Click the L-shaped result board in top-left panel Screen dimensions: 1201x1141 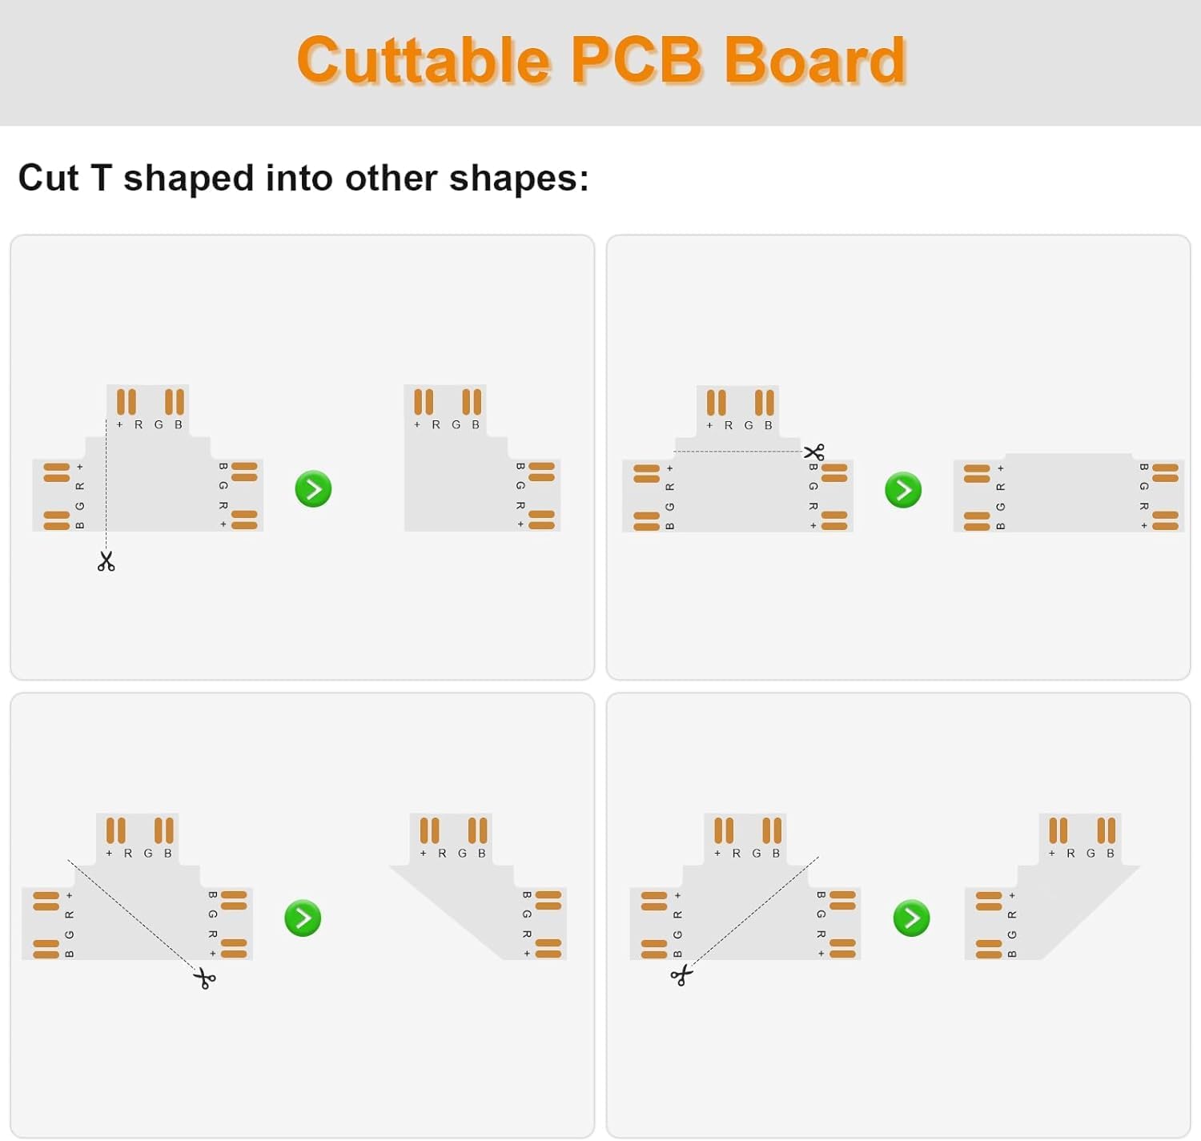point(482,458)
